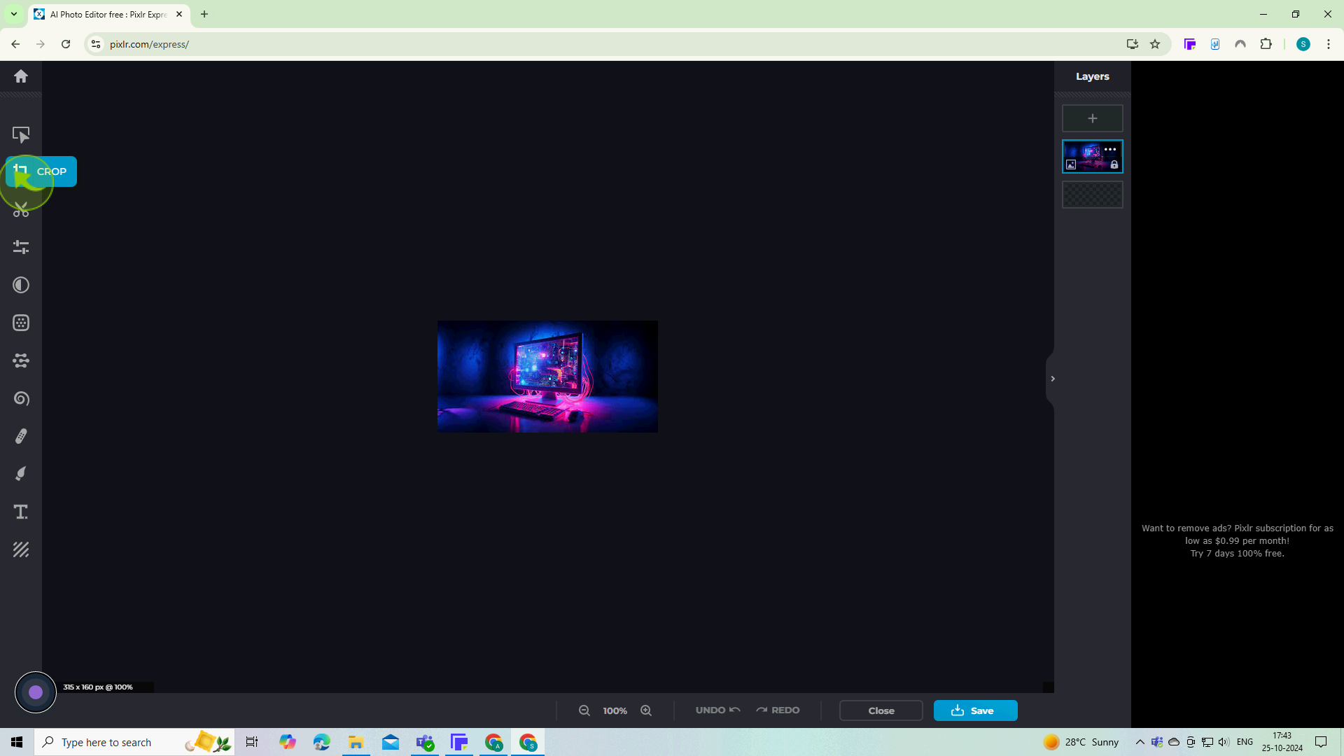Reload the page

66,44
